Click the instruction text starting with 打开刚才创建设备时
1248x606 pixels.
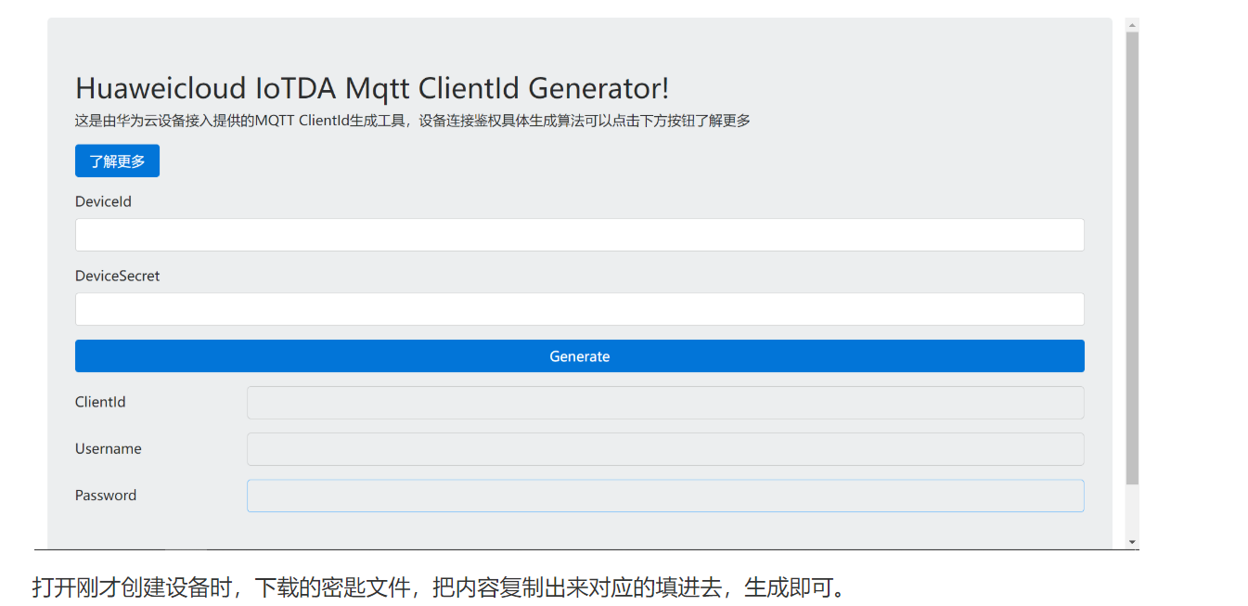[x=438, y=587]
